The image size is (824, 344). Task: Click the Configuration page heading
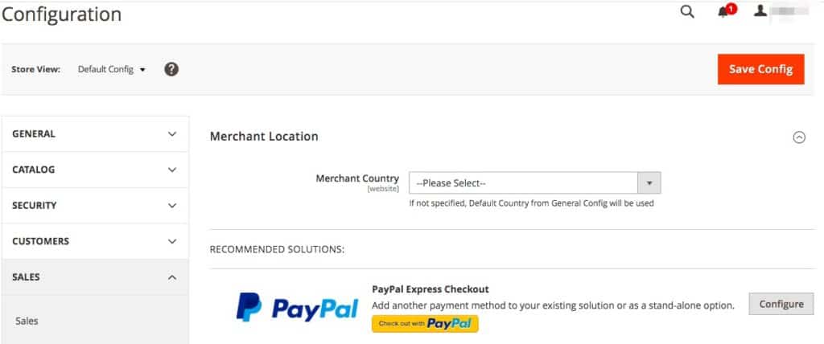click(62, 14)
